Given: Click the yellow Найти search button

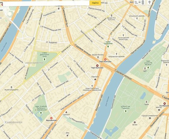Looking at the screenshot, I should 95,3.
